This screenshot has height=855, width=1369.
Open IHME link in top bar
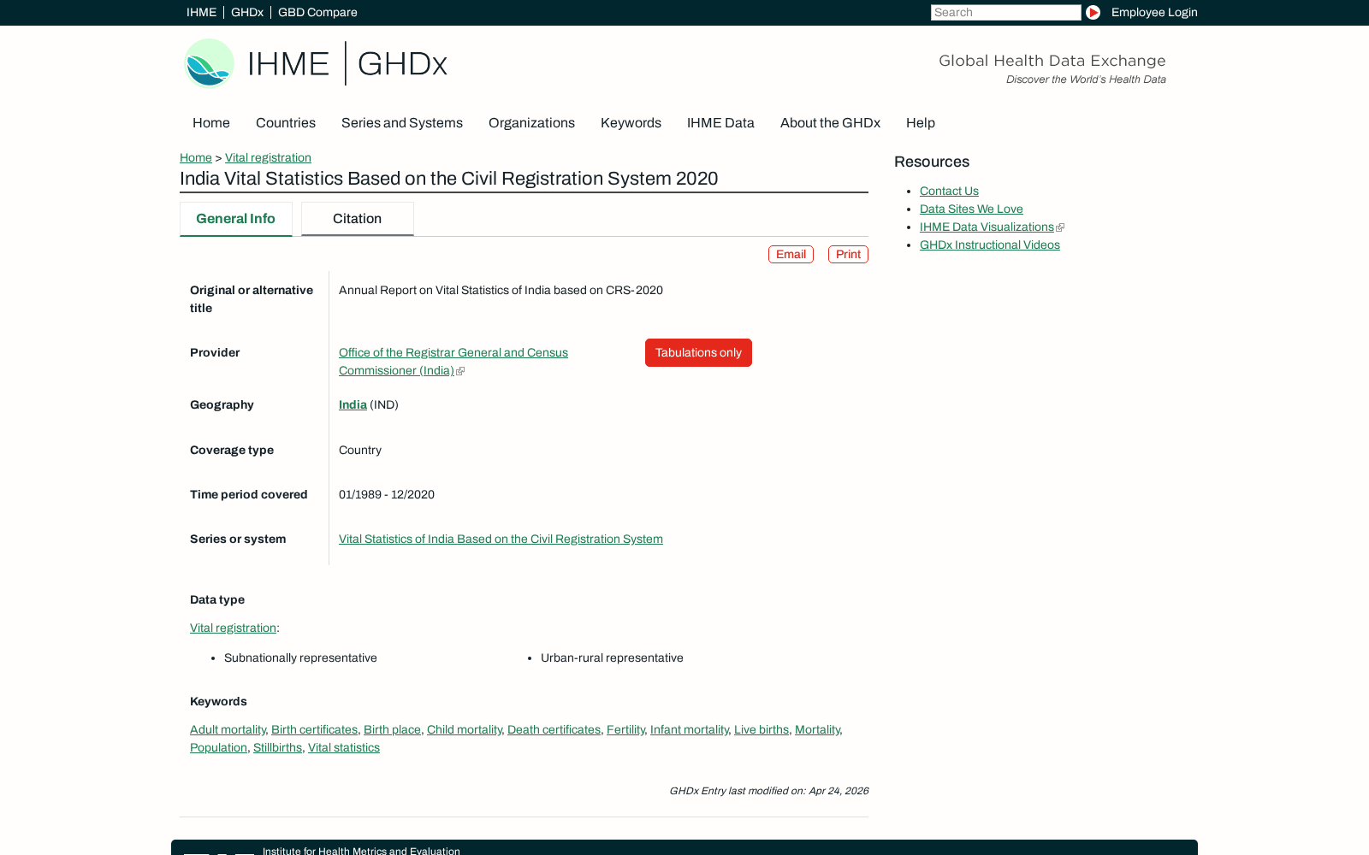pos(201,12)
